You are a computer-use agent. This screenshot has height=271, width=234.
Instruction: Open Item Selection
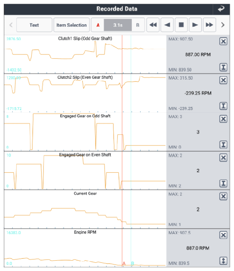[71, 25]
